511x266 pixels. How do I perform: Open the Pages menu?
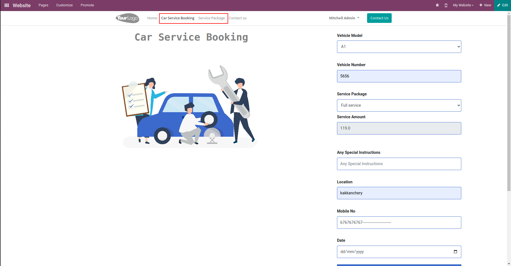(x=43, y=5)
